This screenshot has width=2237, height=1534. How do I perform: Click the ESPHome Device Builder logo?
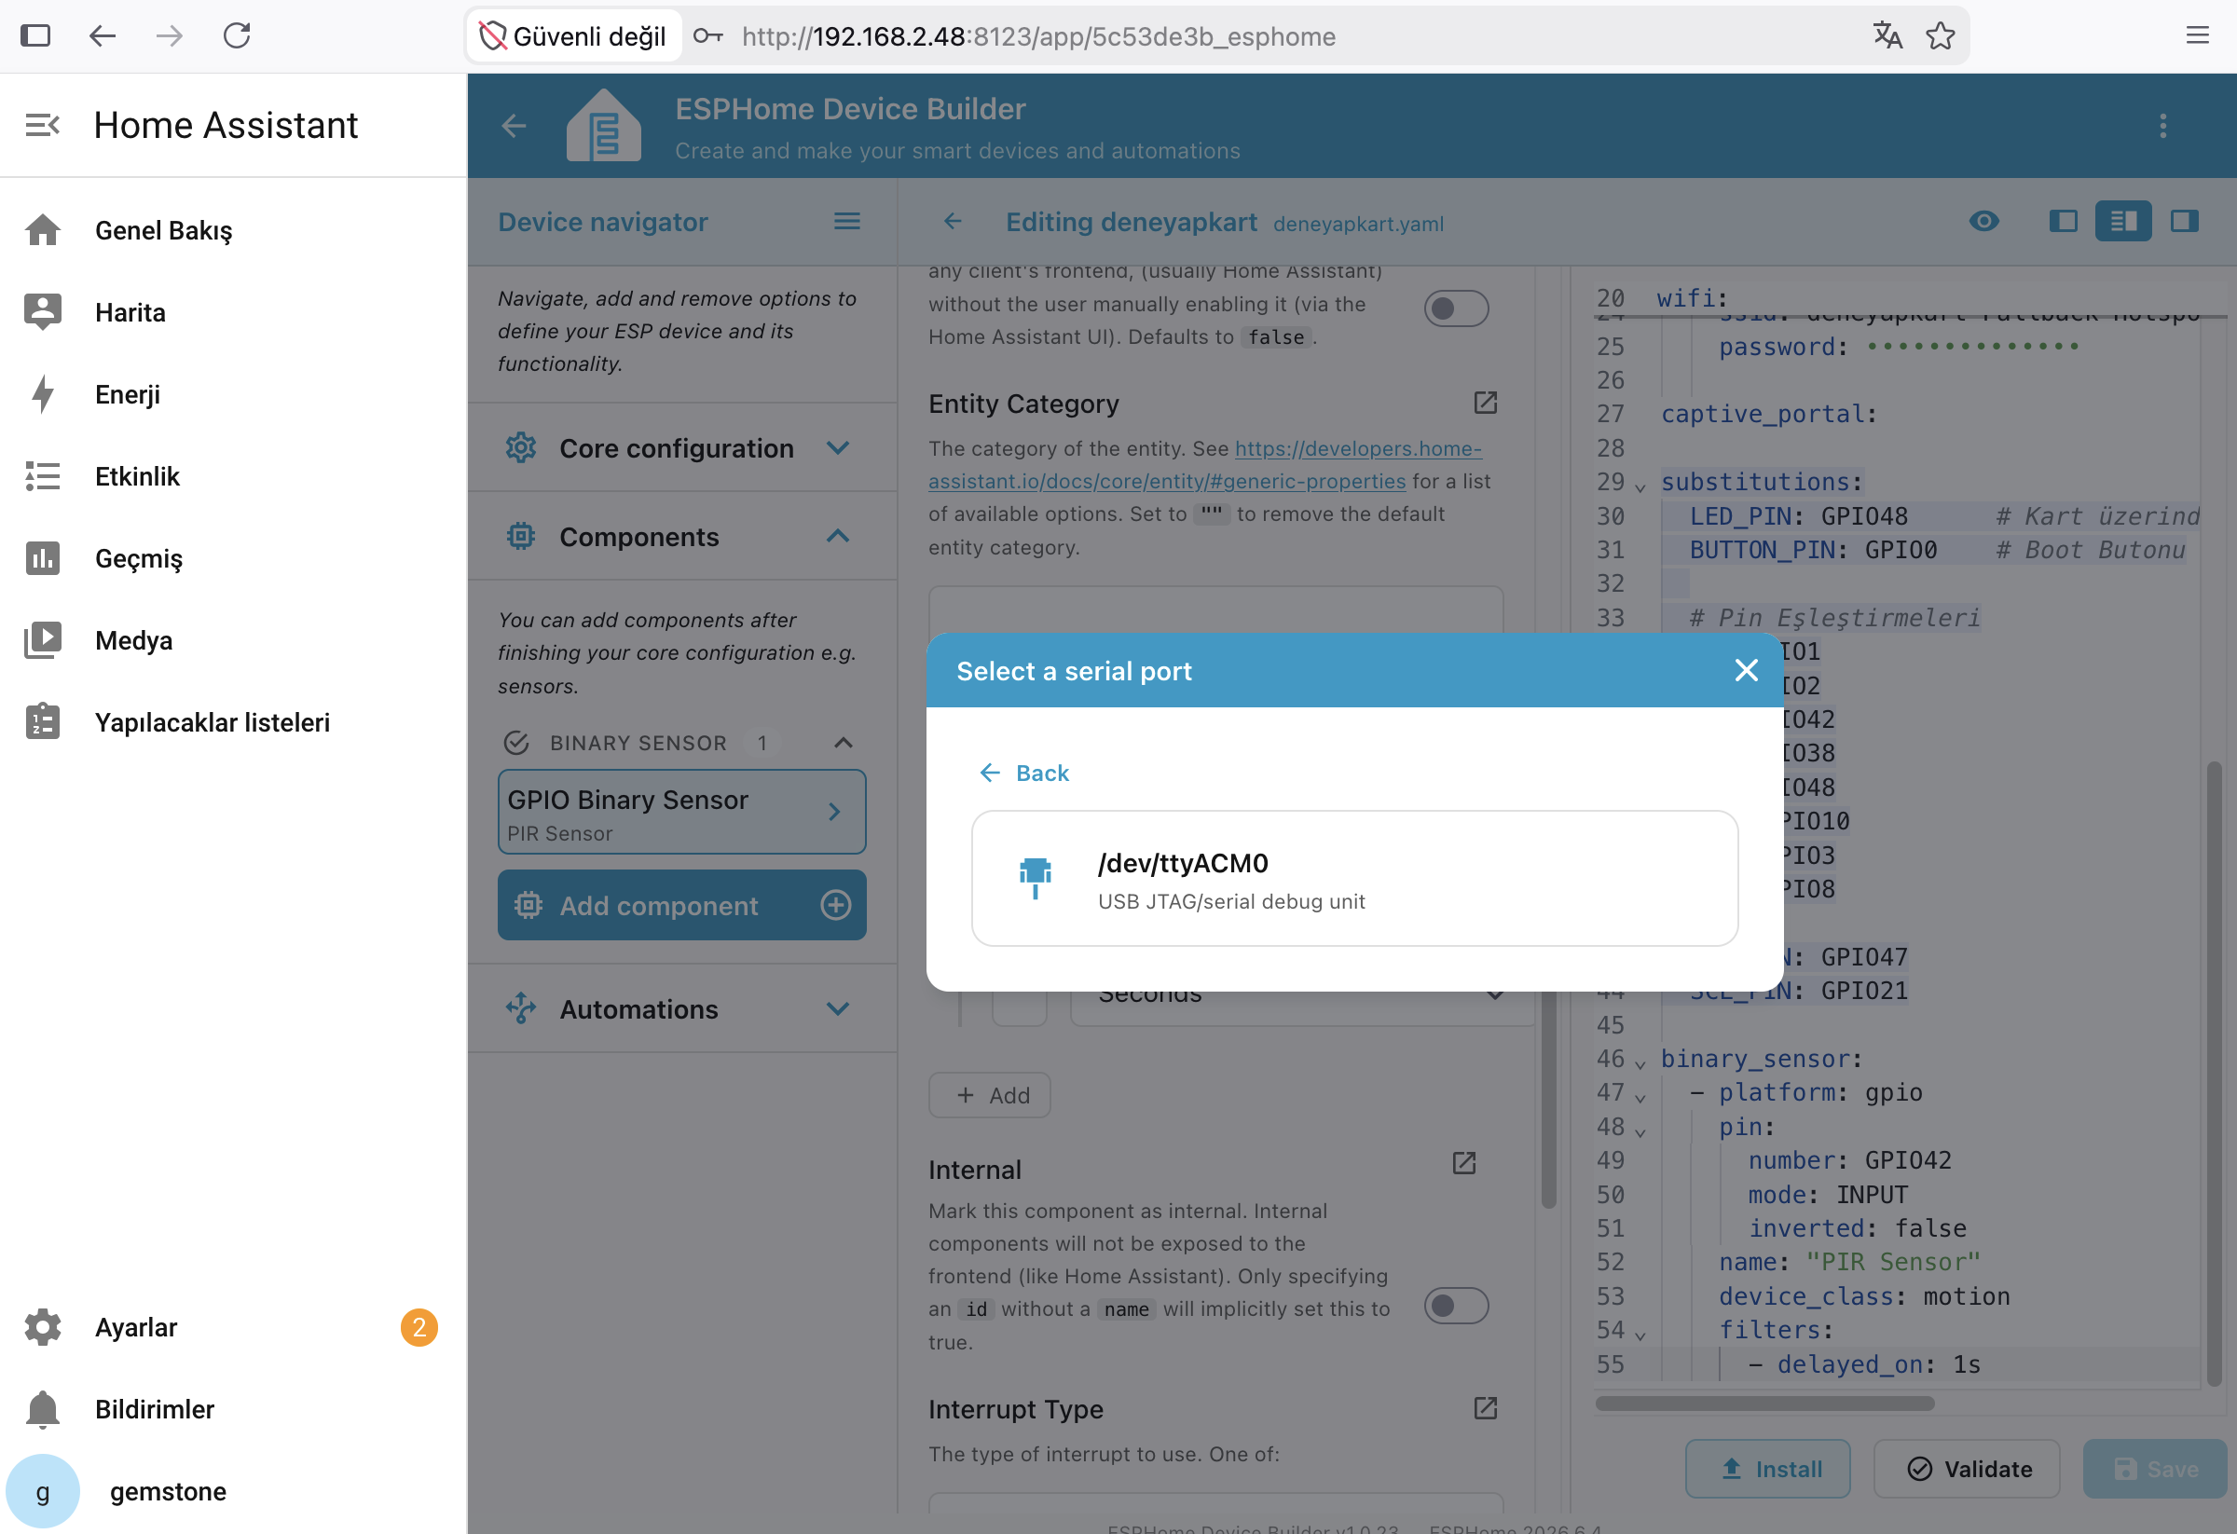click(x=604, y=125)
